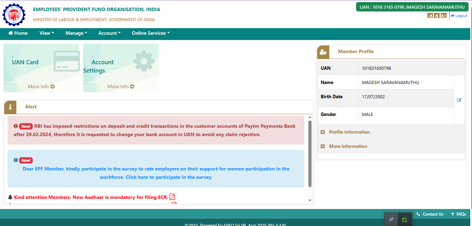The width and height of the screenshot is (472, 226).
Task: Edit member profile with pencil icon
Action: click(459, 100)
